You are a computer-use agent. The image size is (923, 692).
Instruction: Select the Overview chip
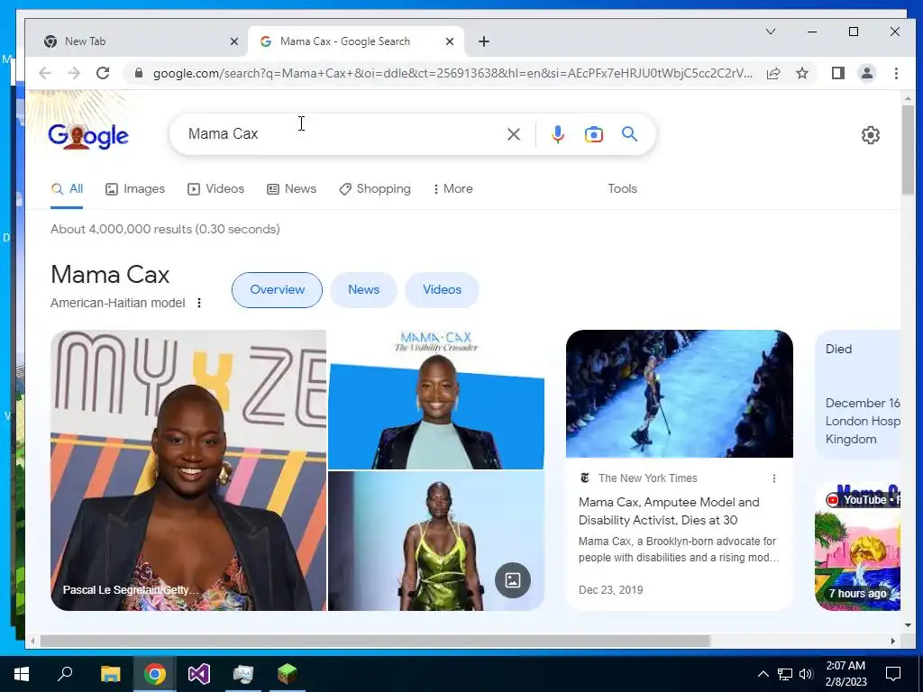click(277, 289)
